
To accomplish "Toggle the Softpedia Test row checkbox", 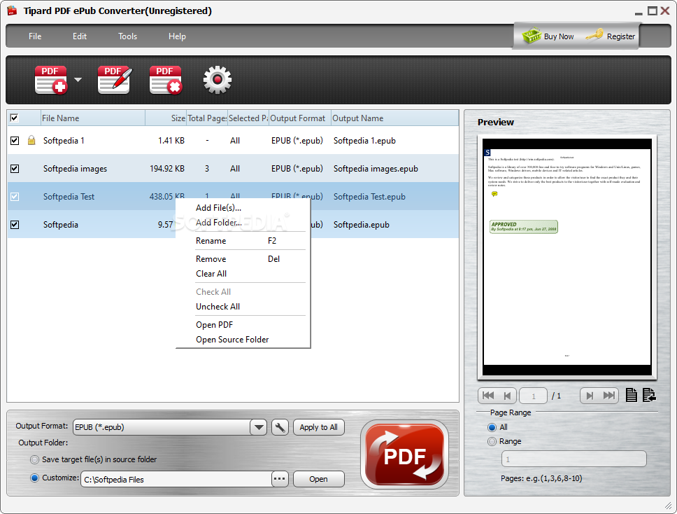I will pos(15,197).
